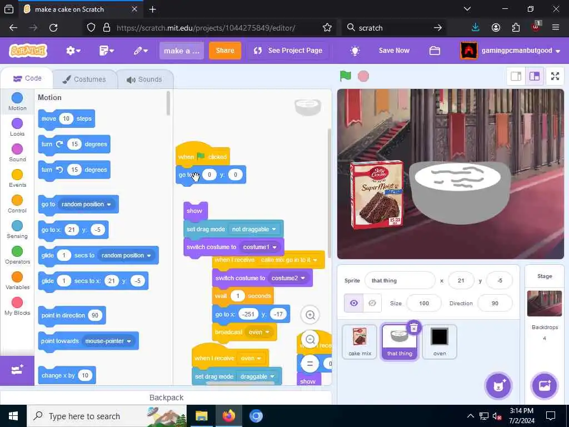Image resolution: width=569 pixels, height=427 pixels.
Task: Open the 'not draggable' drag mode dropdown
Action: click(x=254, y=230)
